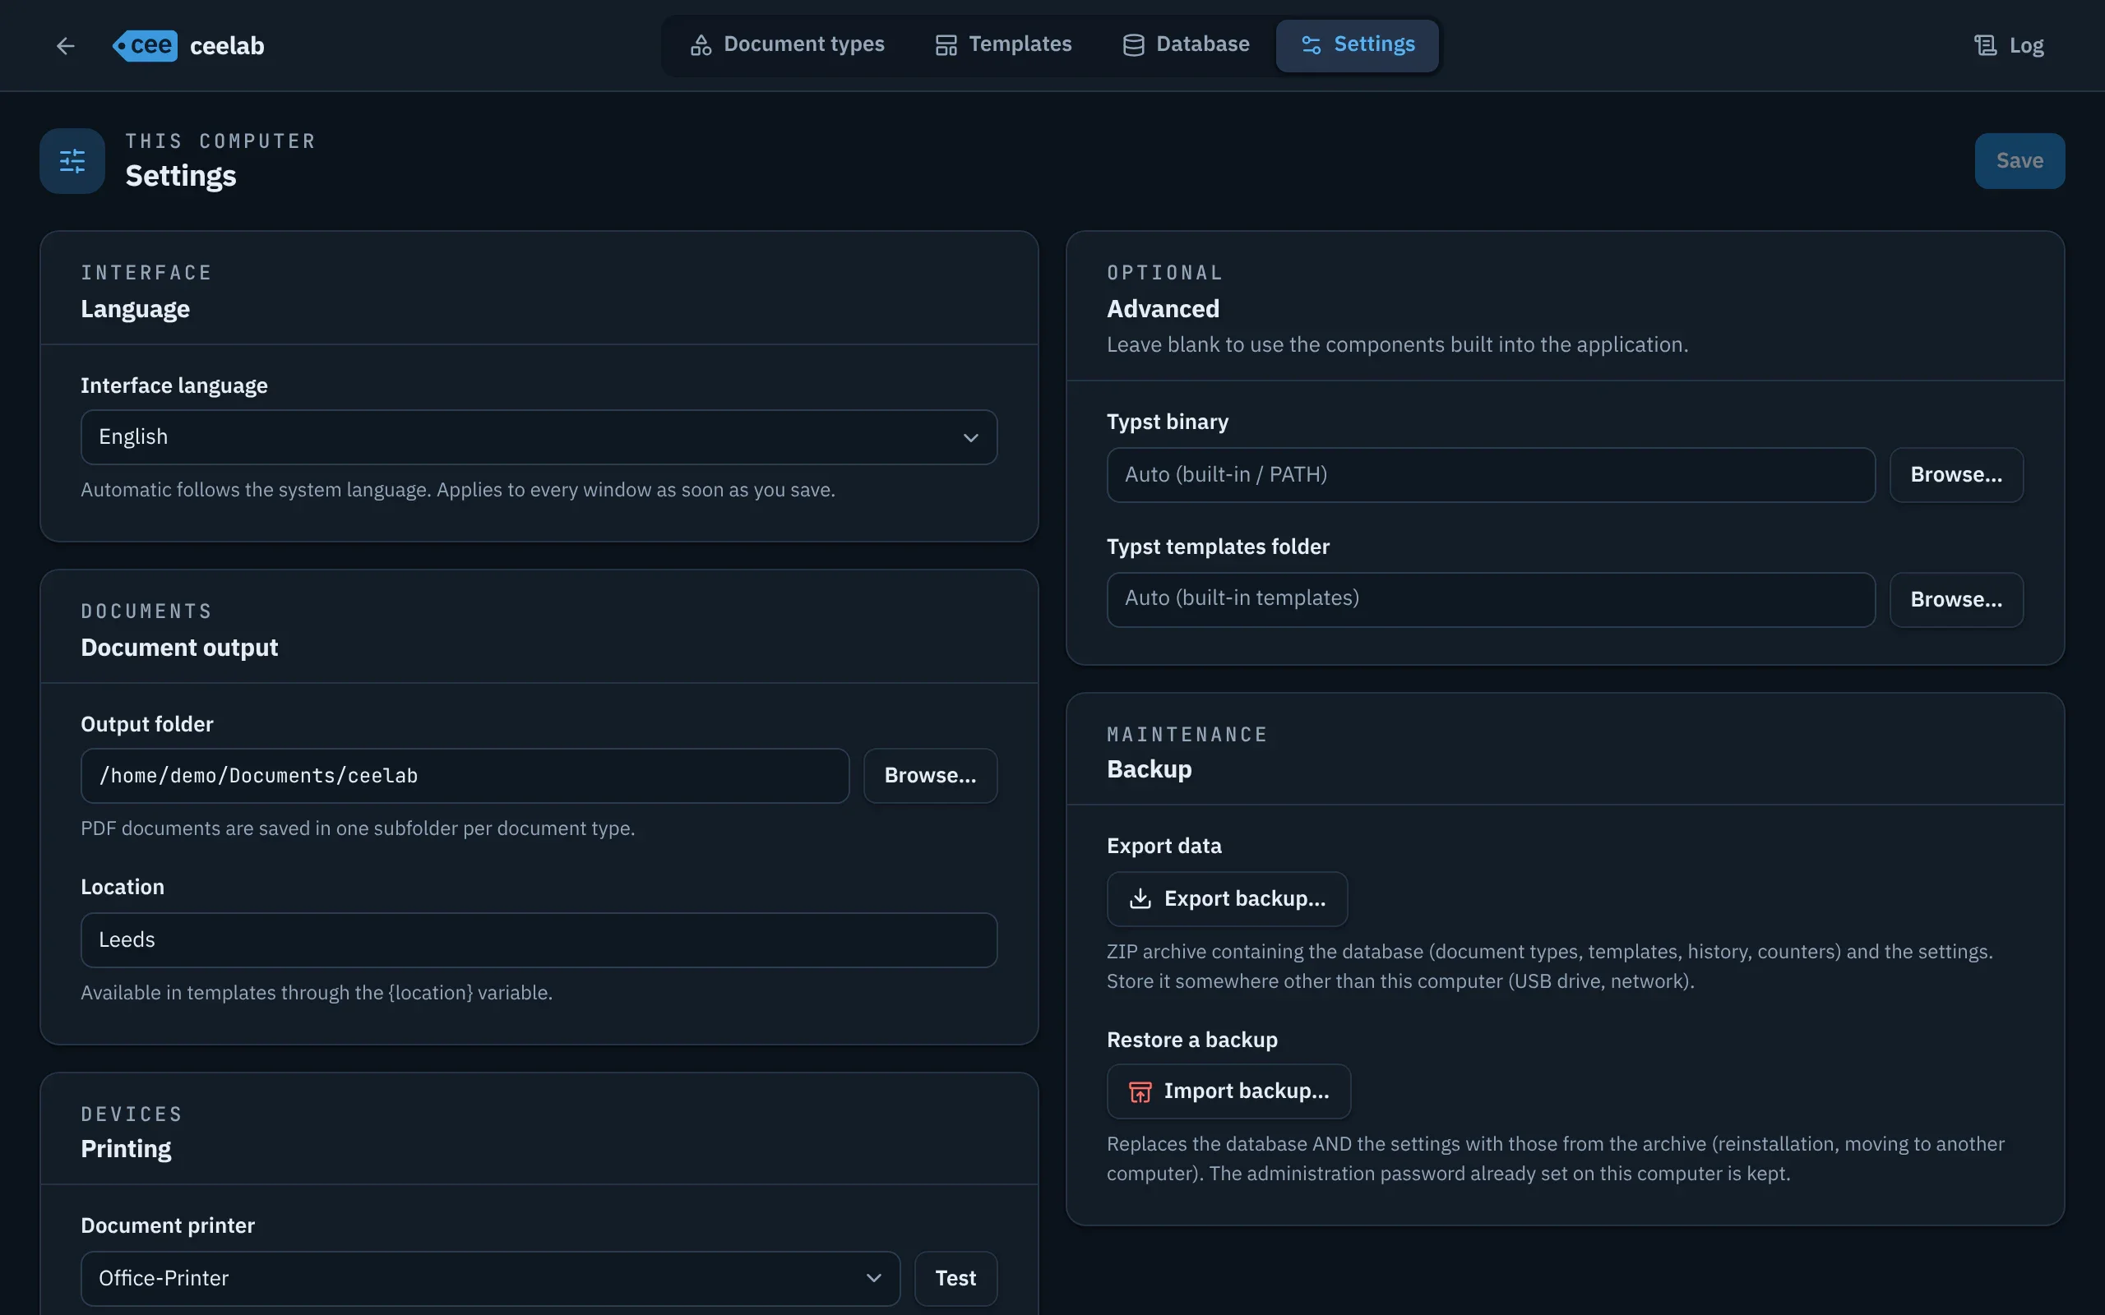This screenshot has height=1315, width=2105.
Task: Click the Document output heading
Action: [179, 648]
